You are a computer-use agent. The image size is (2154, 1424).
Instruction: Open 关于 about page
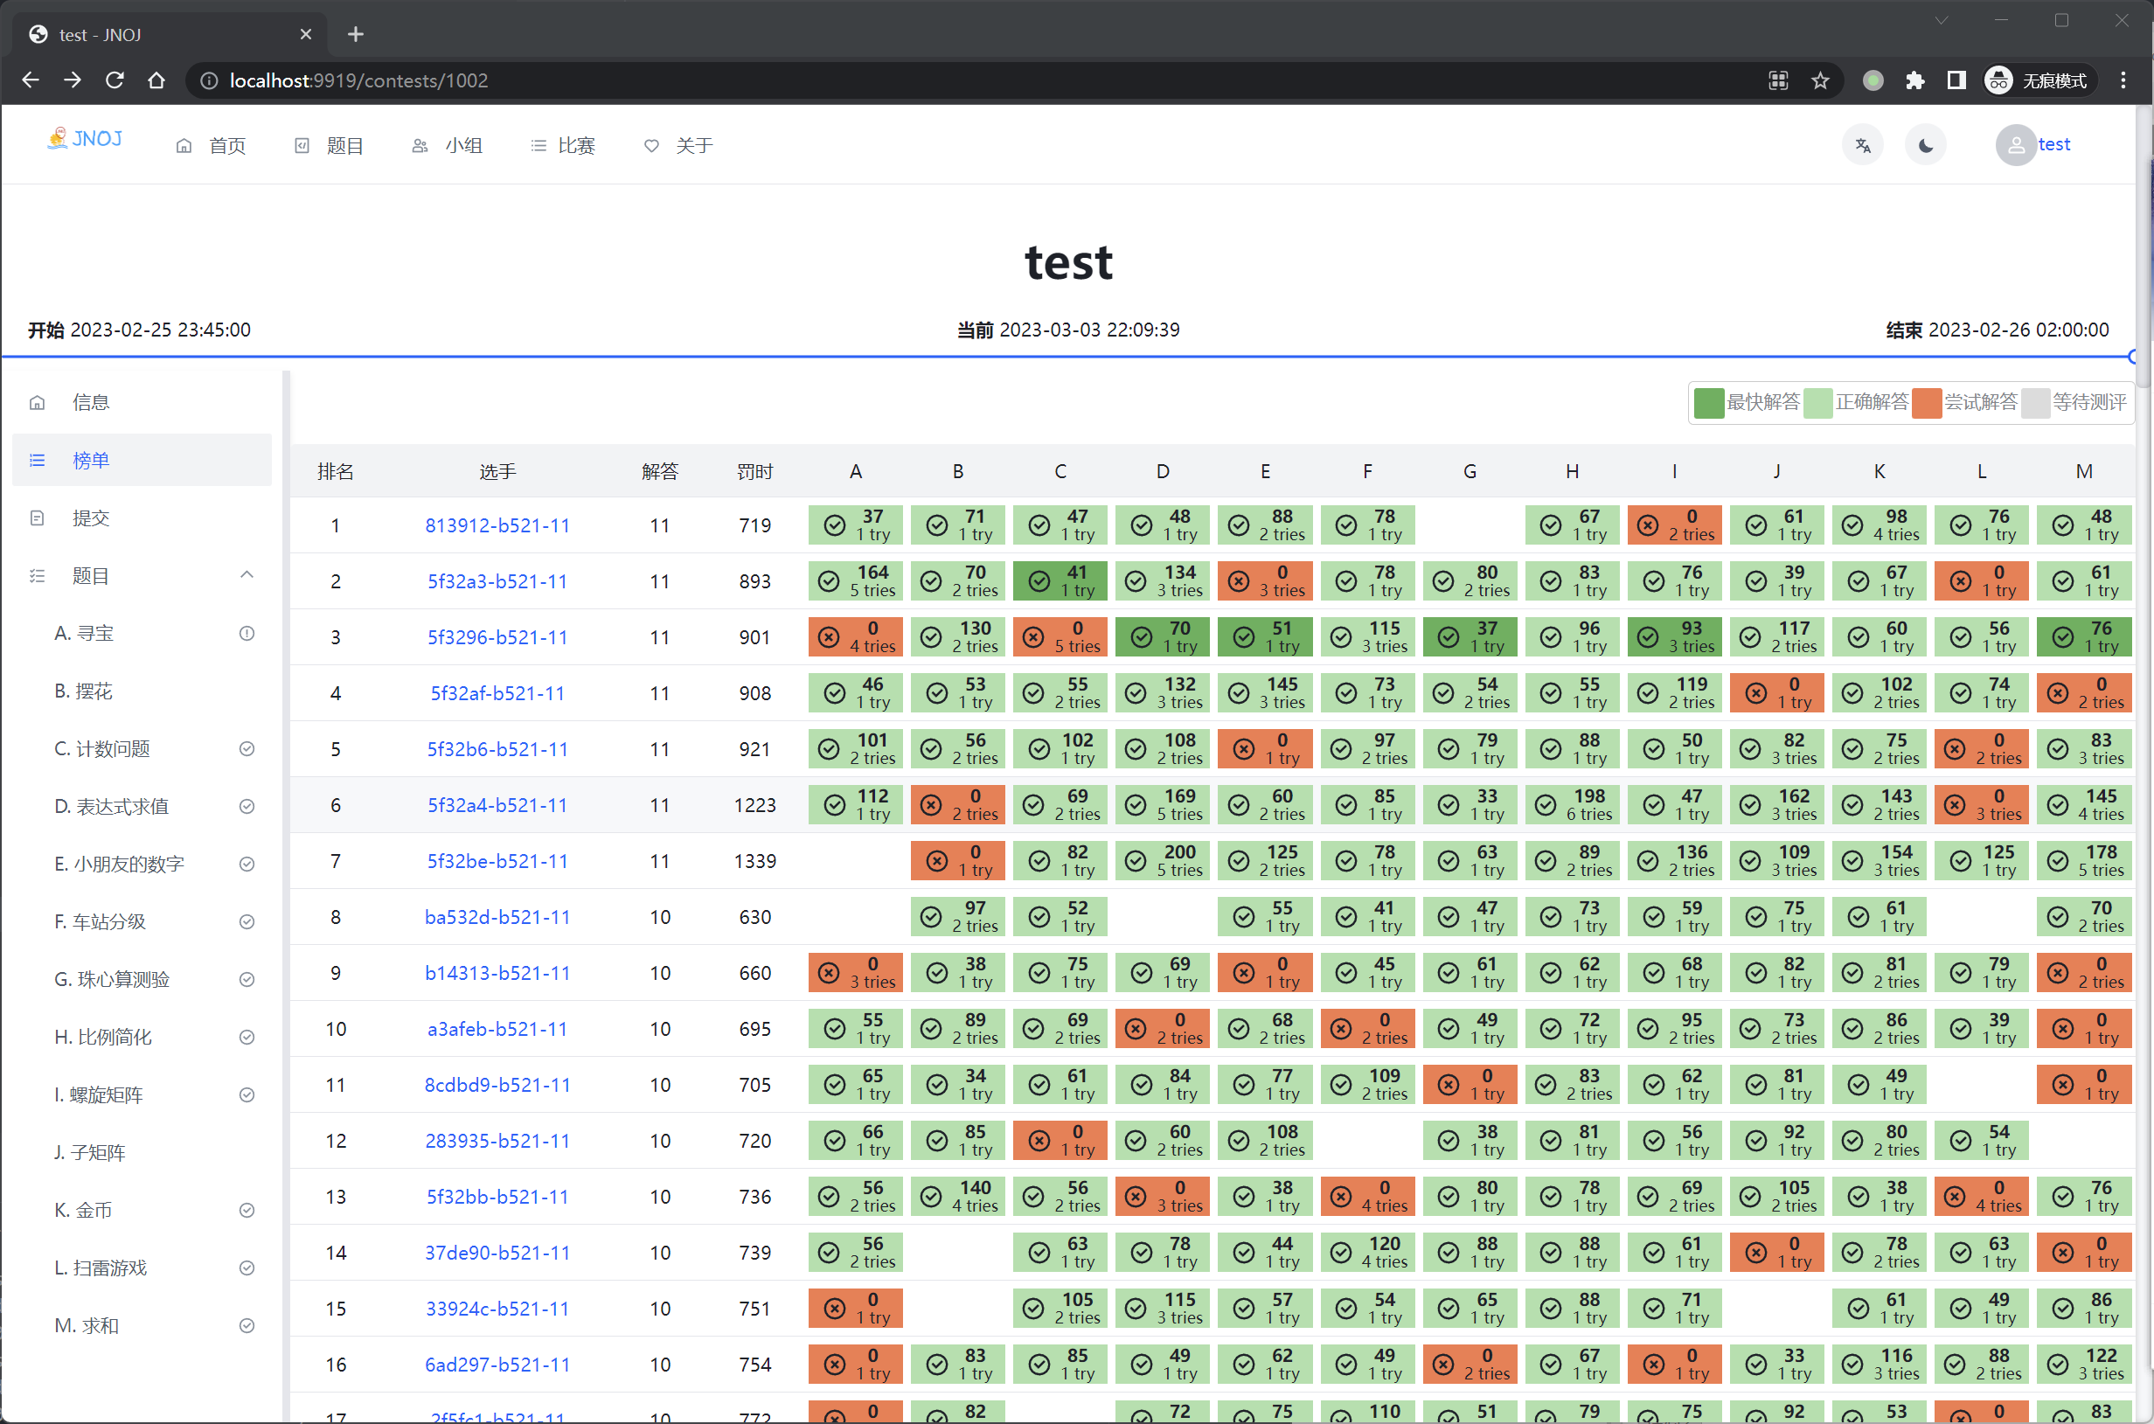(x=679, y=145)
